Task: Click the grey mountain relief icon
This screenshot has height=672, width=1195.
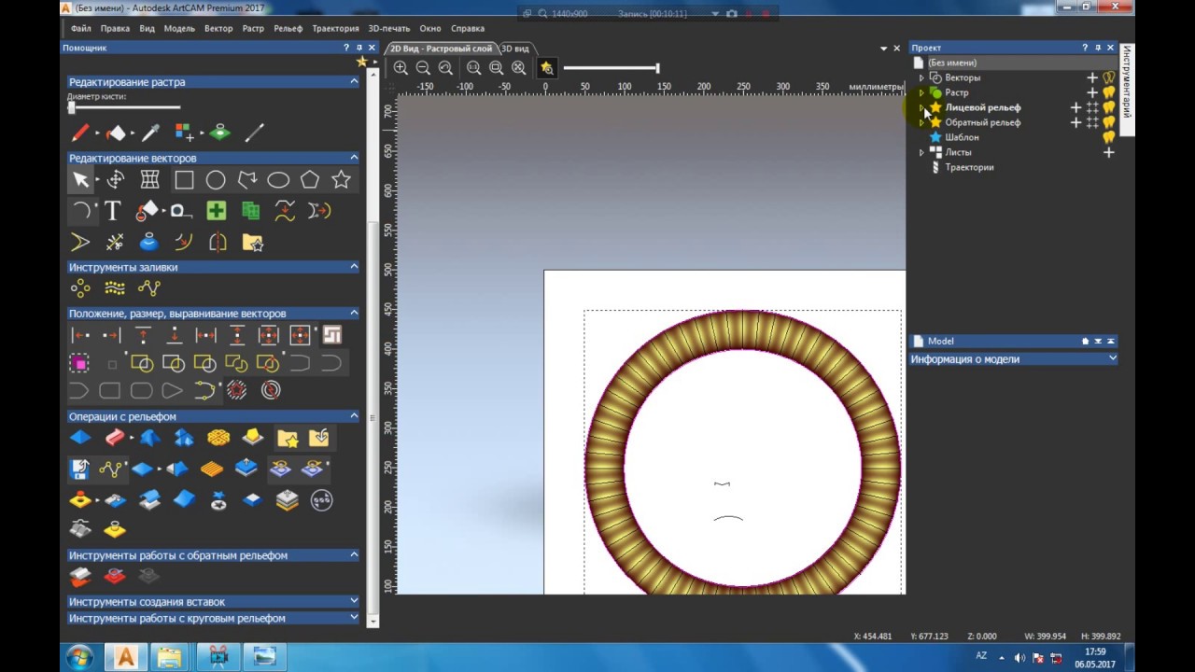Action: coord(80,529)
